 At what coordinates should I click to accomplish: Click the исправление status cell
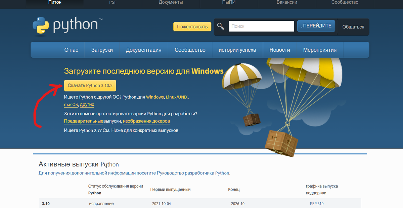click(101, 204)
